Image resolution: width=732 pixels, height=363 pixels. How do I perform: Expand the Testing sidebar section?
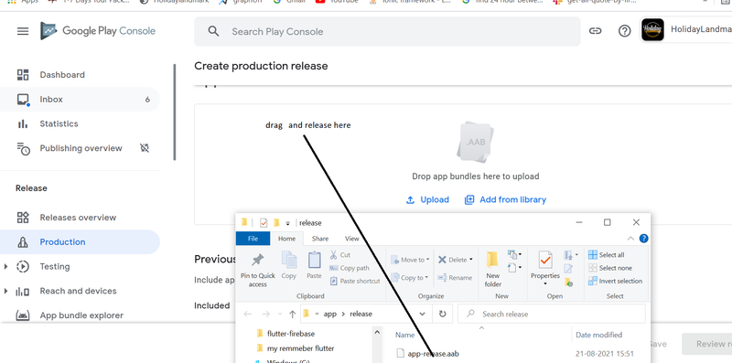(6, 266)
